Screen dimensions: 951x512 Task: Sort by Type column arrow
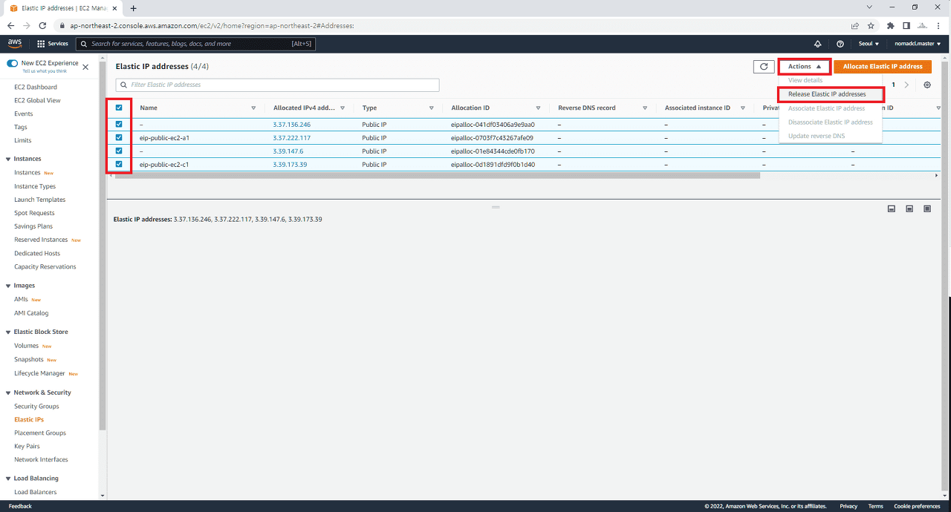(432, 108)
